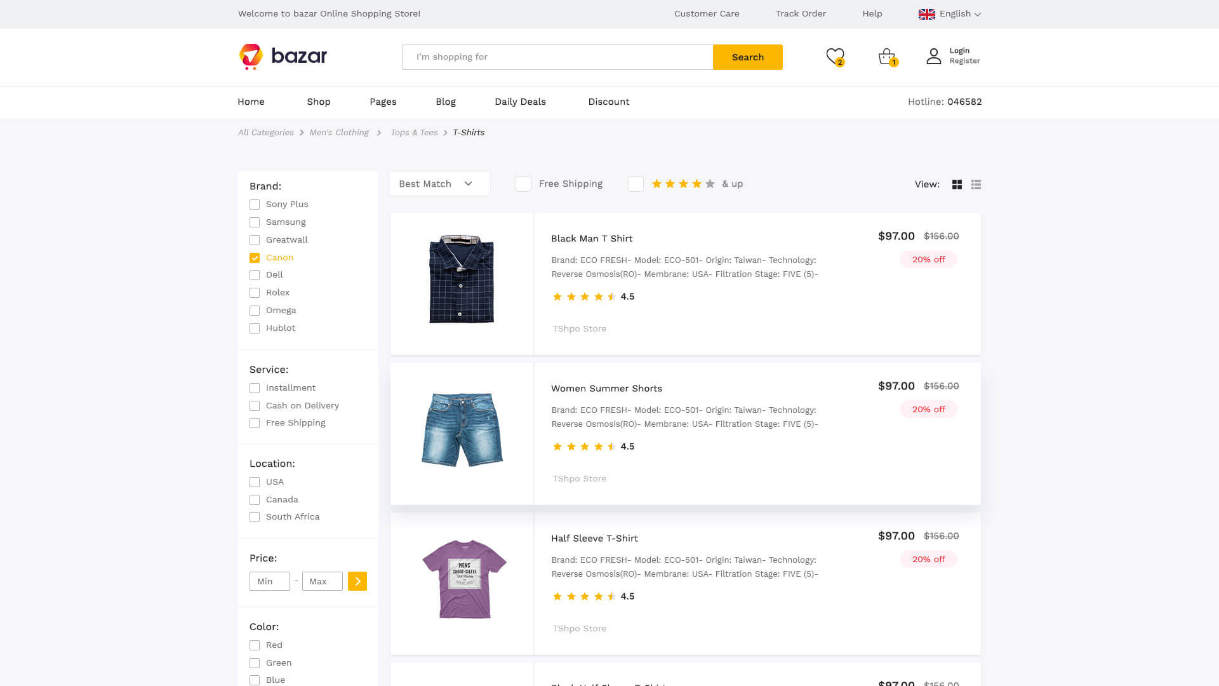Open the Women Summer Shorts title
The image size is (1219, 686).
tap(606, 389)
